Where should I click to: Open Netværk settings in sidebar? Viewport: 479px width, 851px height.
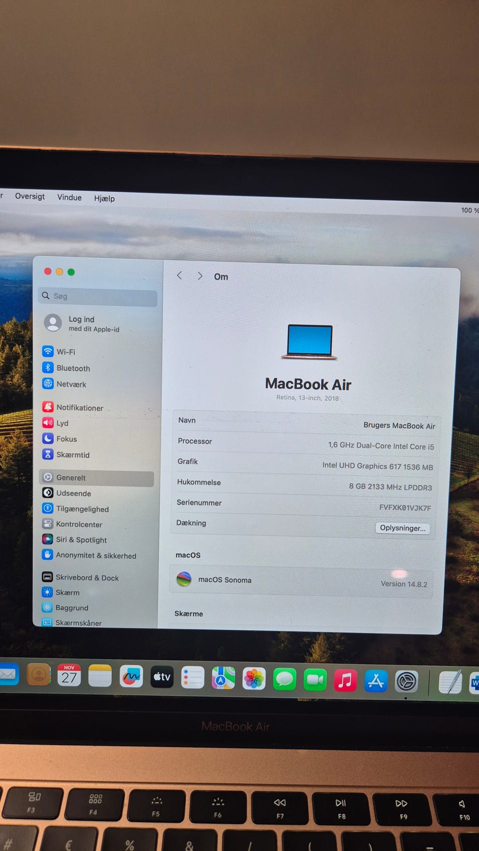(x=64, y=384)
